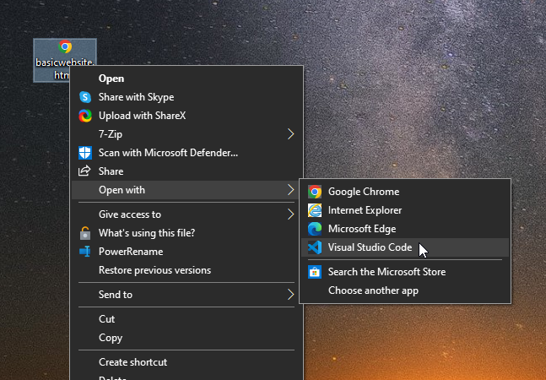
Task: Expand the Open with submenu arrow
Action: click(x=291, y=190)
